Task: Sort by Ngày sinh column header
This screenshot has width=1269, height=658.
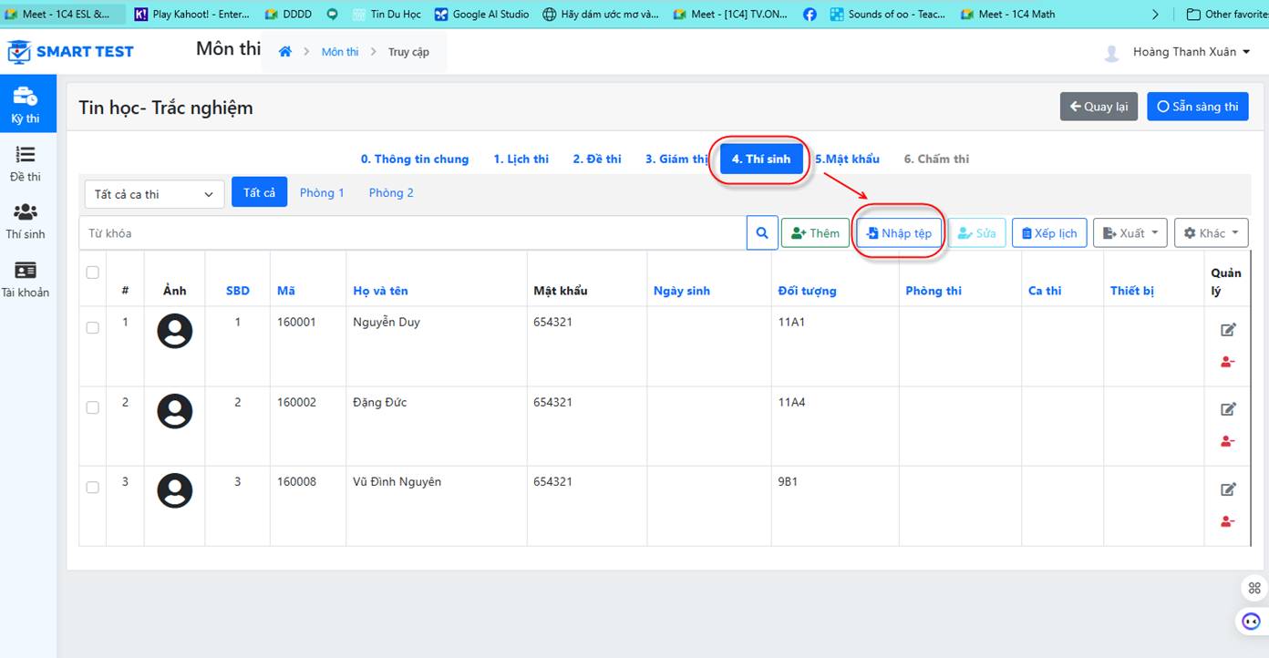Action: [x=682, y=291]
